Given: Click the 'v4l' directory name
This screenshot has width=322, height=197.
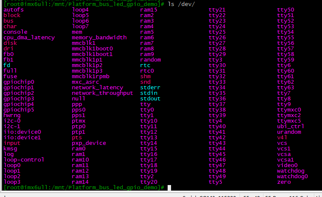Looking at the screenshot, I should pyautogui.click(x=282, y=138).
